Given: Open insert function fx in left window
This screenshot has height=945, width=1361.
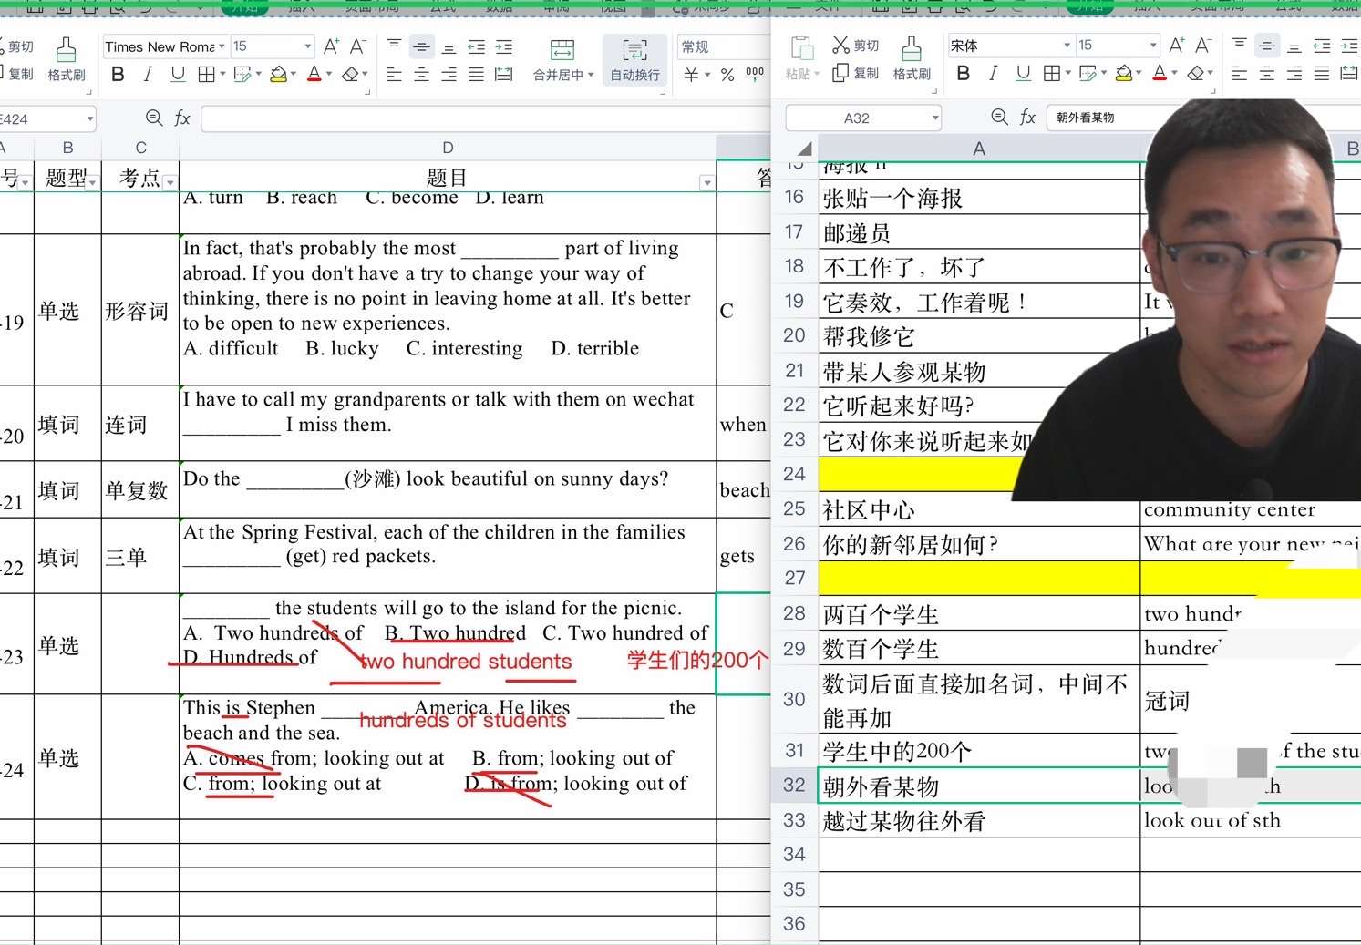Looking at the screenshot, I should (182, 118).
